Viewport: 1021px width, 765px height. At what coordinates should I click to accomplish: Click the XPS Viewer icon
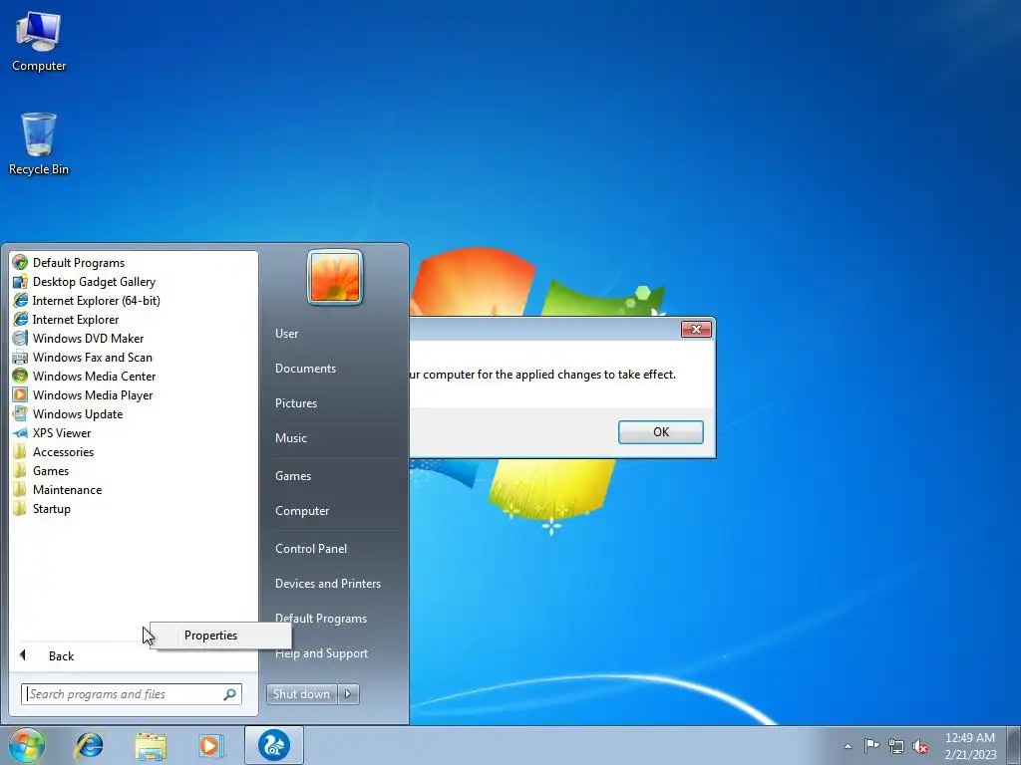click(x=20, y=432)
